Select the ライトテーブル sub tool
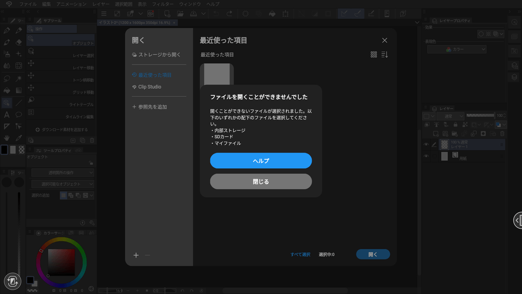The image size is (522, 294). coord(60,101)
